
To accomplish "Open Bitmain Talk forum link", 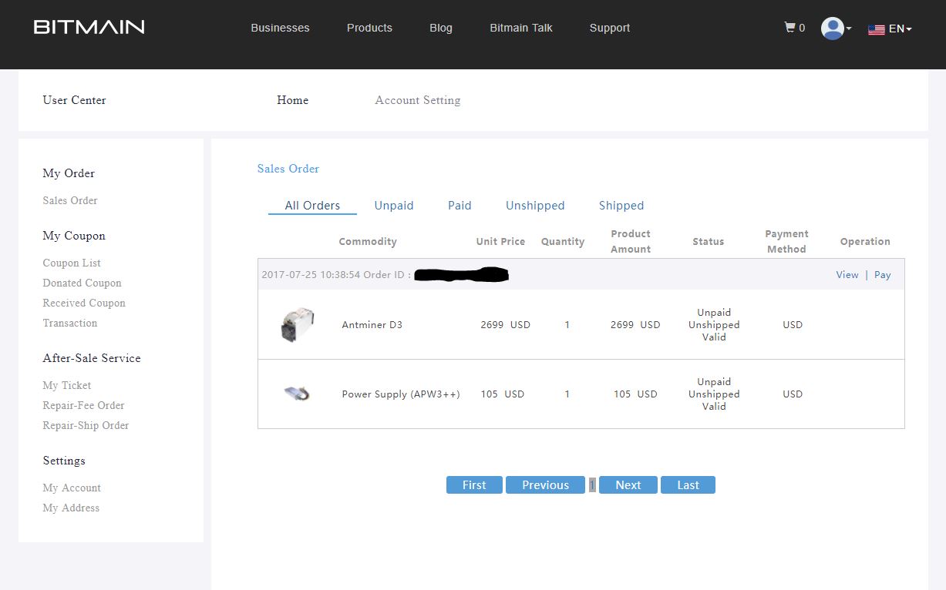I will 521,28.
